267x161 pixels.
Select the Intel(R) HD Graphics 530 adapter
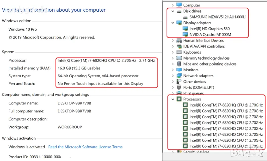tap(210, 29)
